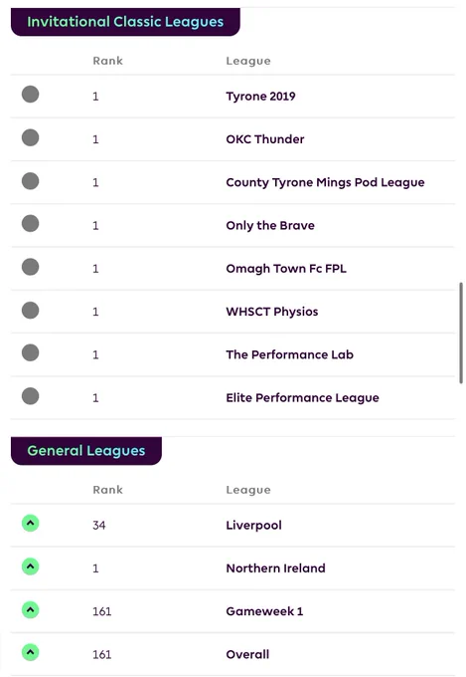Screen dimensions: 466x677
Task: Click green up-arrow icon next to Northern Ireland
Action: click(30, 566)
